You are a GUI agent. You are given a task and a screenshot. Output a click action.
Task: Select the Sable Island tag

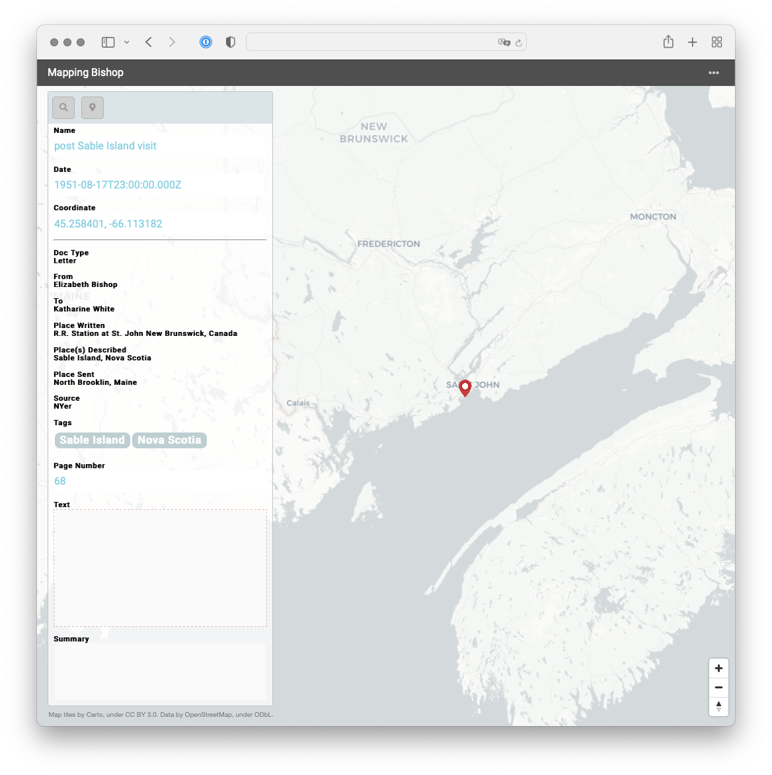(x=93, y=440)
